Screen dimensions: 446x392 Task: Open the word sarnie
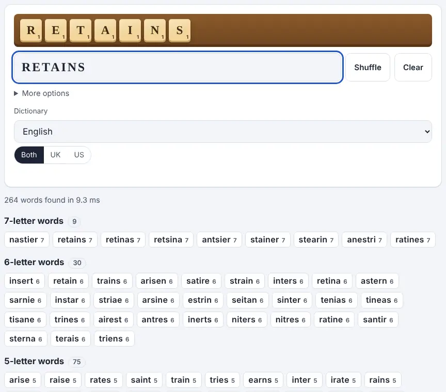pos(25,300)
